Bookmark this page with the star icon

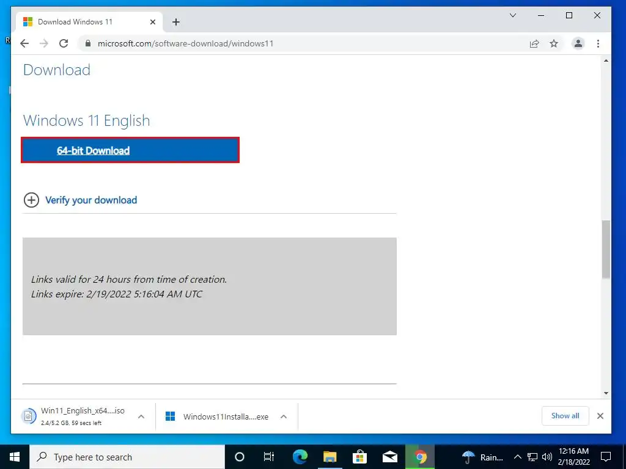point(554,43)
